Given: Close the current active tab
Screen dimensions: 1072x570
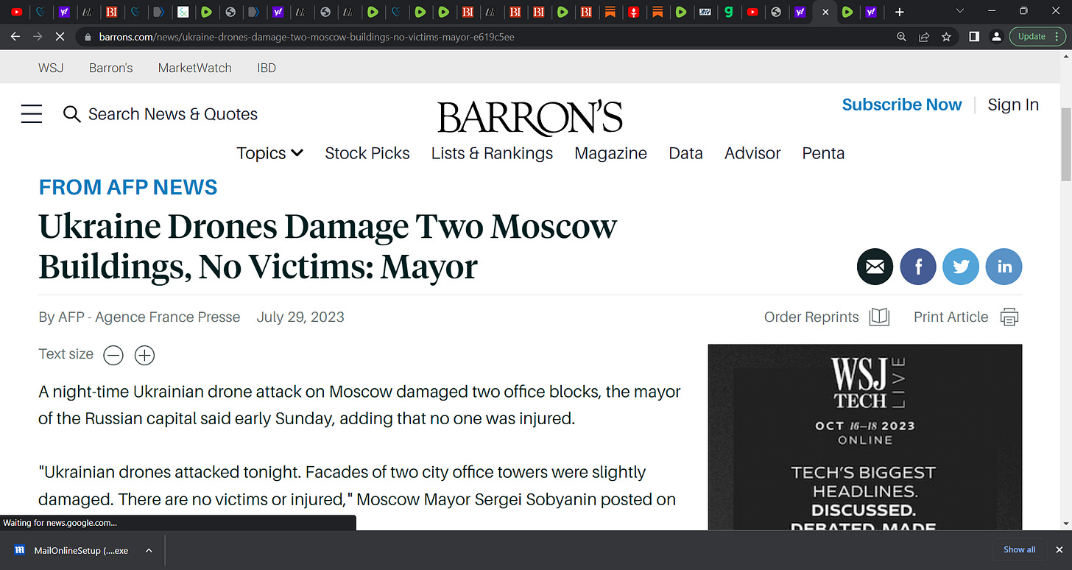Looking at the screenshot, I should 825,12.
